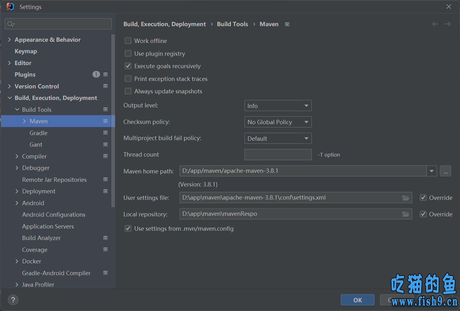
Task: Click the IntelliJ IDEA logo in title bar
Action: [10, 7]
